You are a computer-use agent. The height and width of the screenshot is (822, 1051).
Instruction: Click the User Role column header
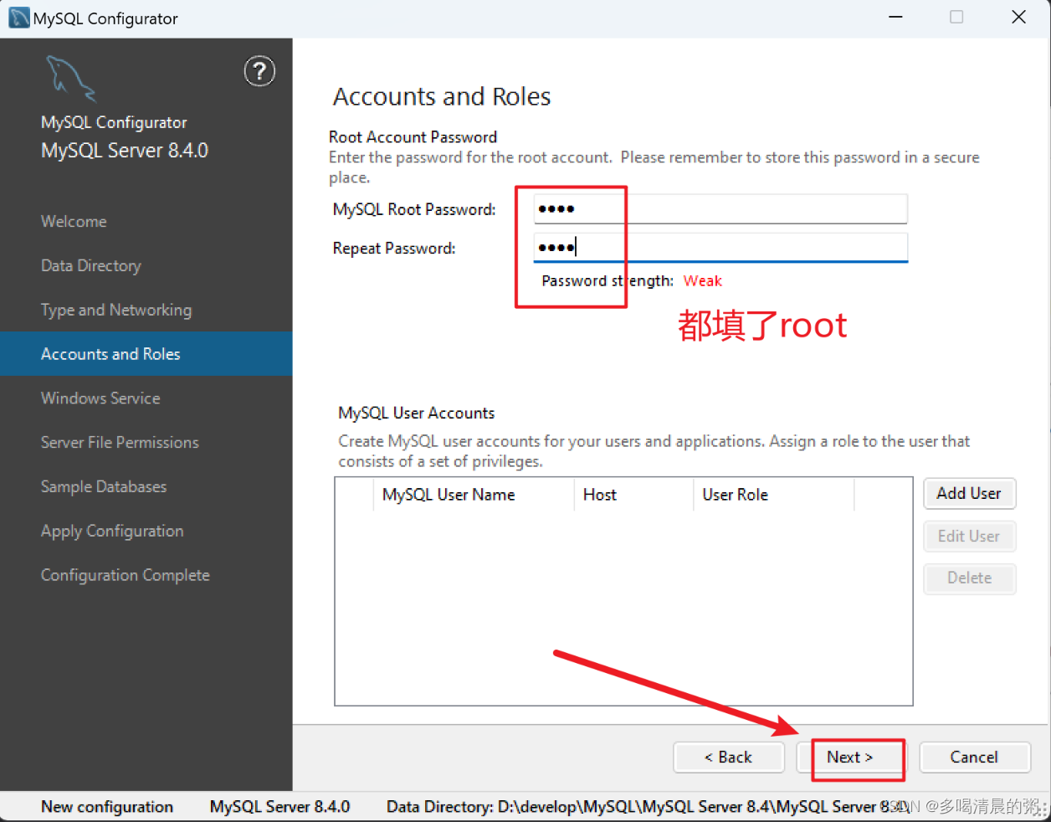pos(774,495)
